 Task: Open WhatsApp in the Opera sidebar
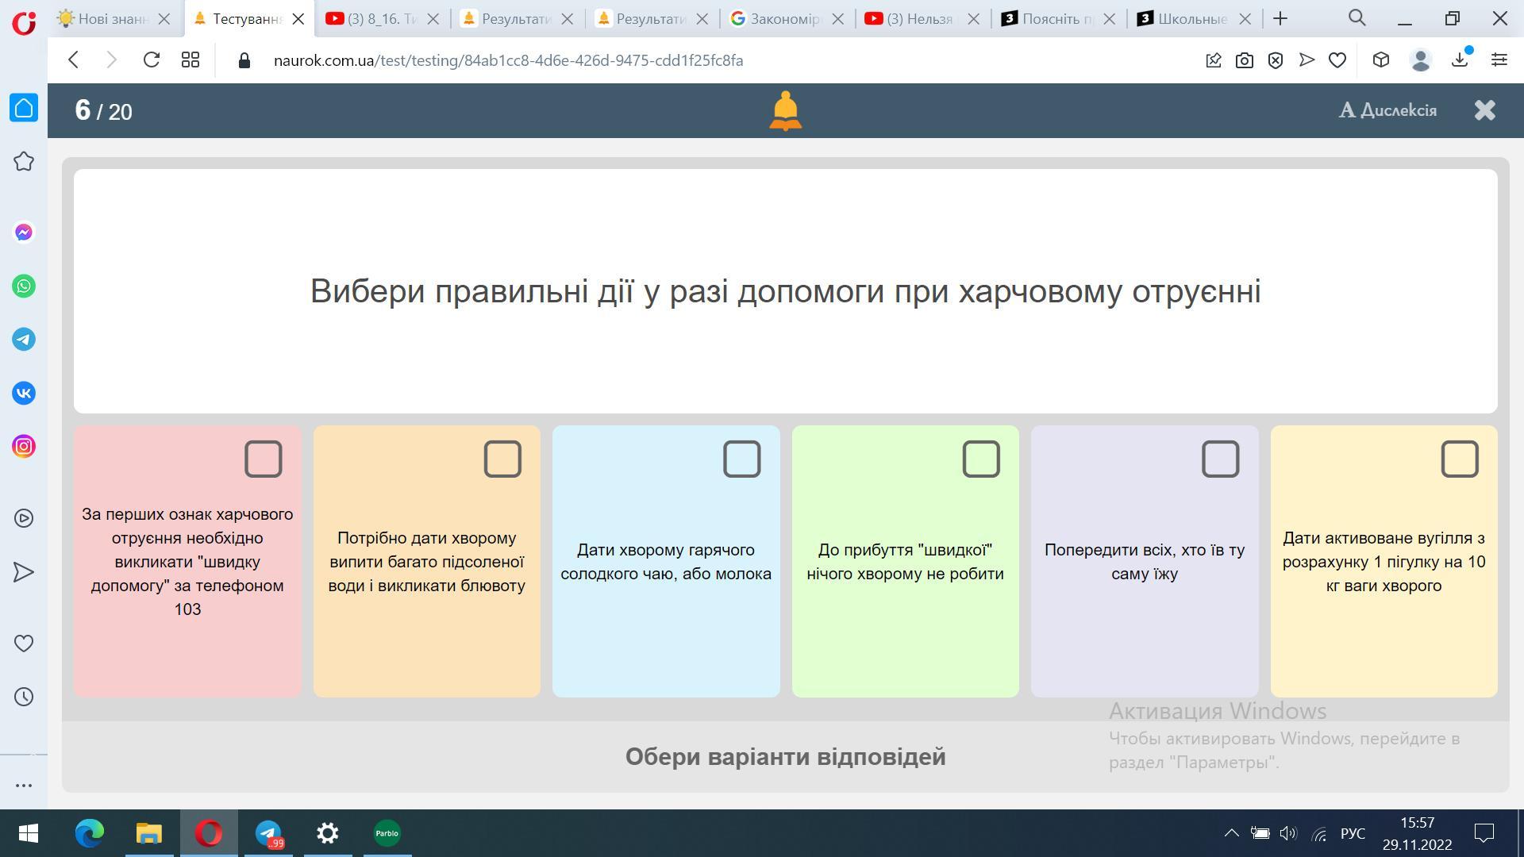click(x=24, y=286)
